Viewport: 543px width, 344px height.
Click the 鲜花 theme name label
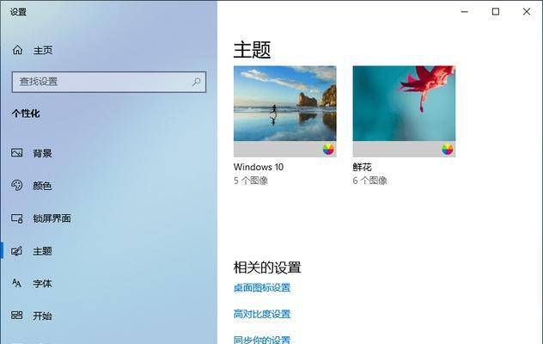coord(363,167)
